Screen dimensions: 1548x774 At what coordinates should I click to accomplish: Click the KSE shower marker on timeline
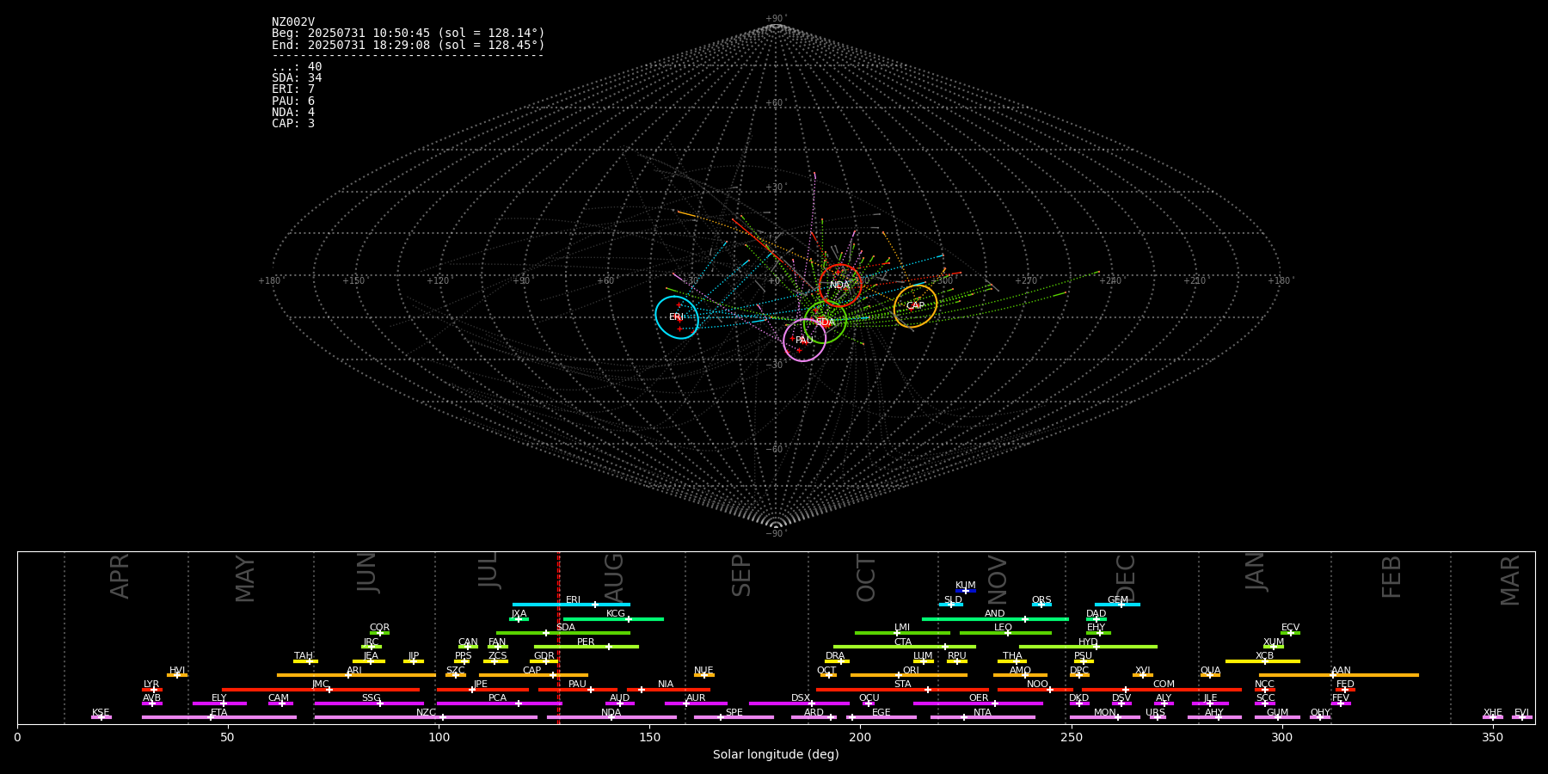click(101, 717)
